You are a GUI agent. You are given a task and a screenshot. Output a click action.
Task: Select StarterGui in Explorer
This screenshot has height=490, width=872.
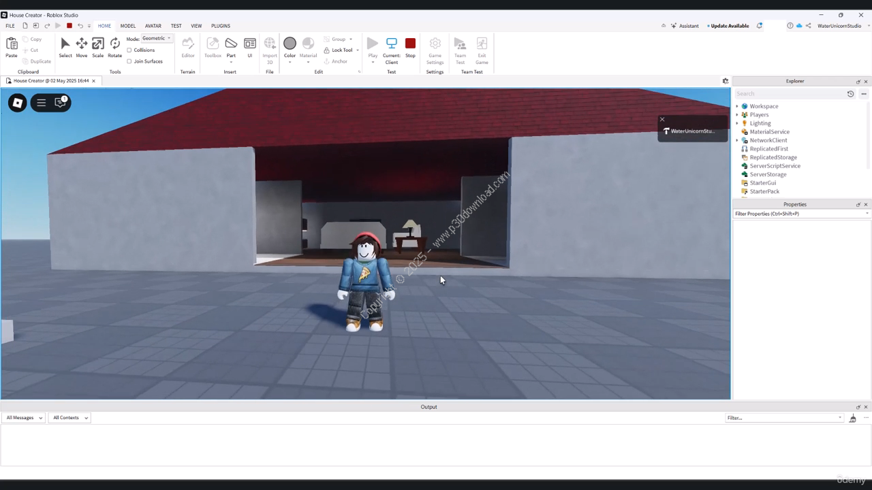tap(762, 183)
